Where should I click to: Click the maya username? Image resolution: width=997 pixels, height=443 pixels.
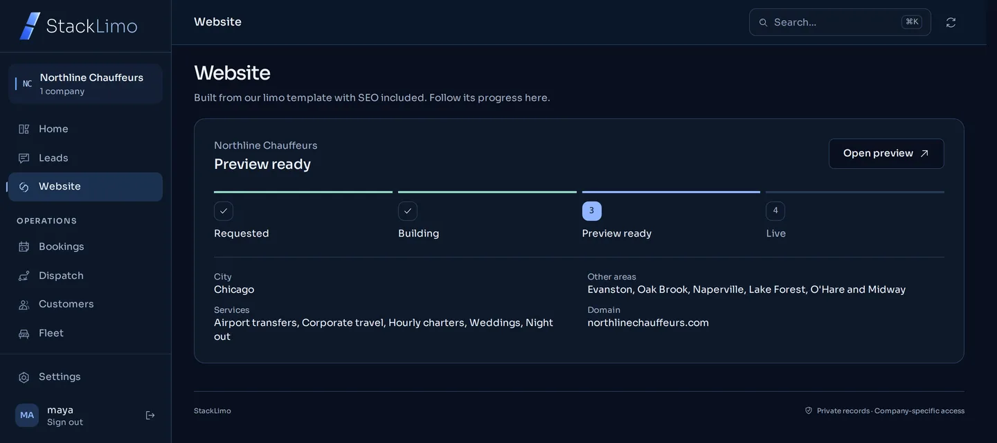pos(60,410)
